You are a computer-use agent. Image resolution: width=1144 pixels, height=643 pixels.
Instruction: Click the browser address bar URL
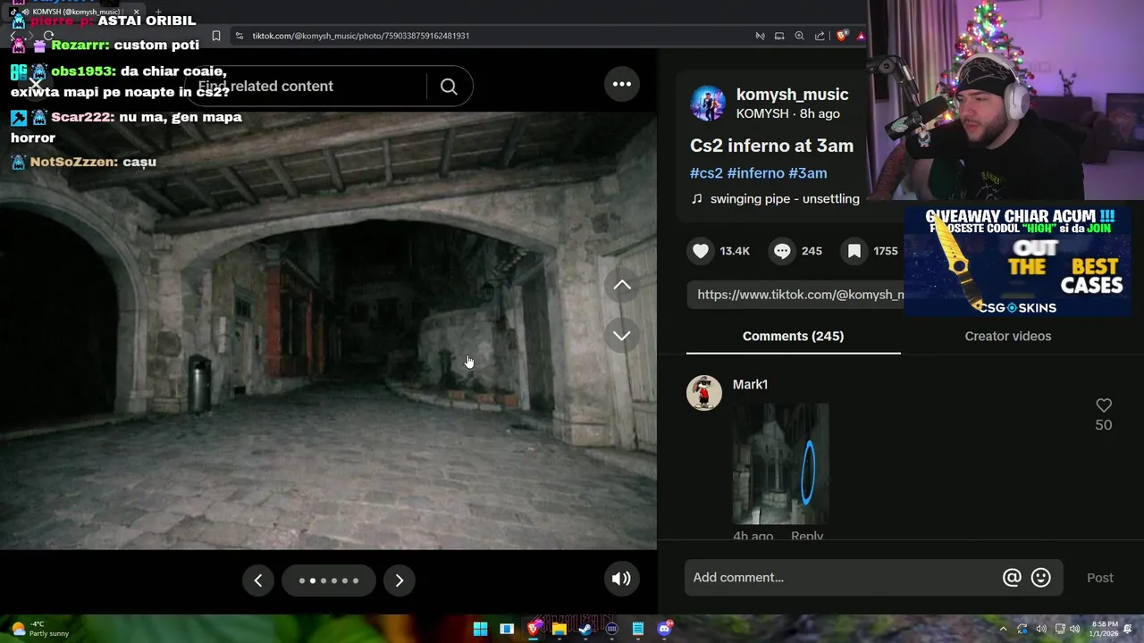361,36
